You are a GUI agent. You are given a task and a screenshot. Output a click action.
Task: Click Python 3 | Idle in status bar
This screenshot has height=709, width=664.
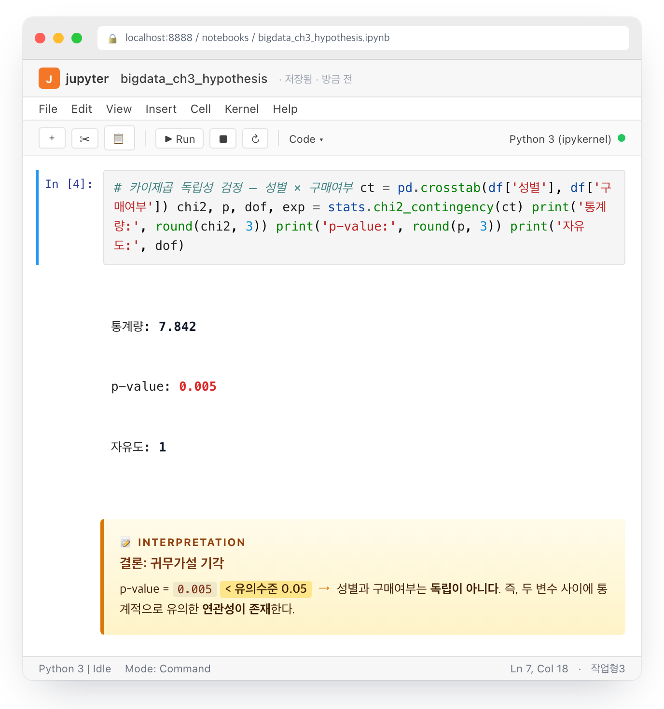(x=75, y=668)
